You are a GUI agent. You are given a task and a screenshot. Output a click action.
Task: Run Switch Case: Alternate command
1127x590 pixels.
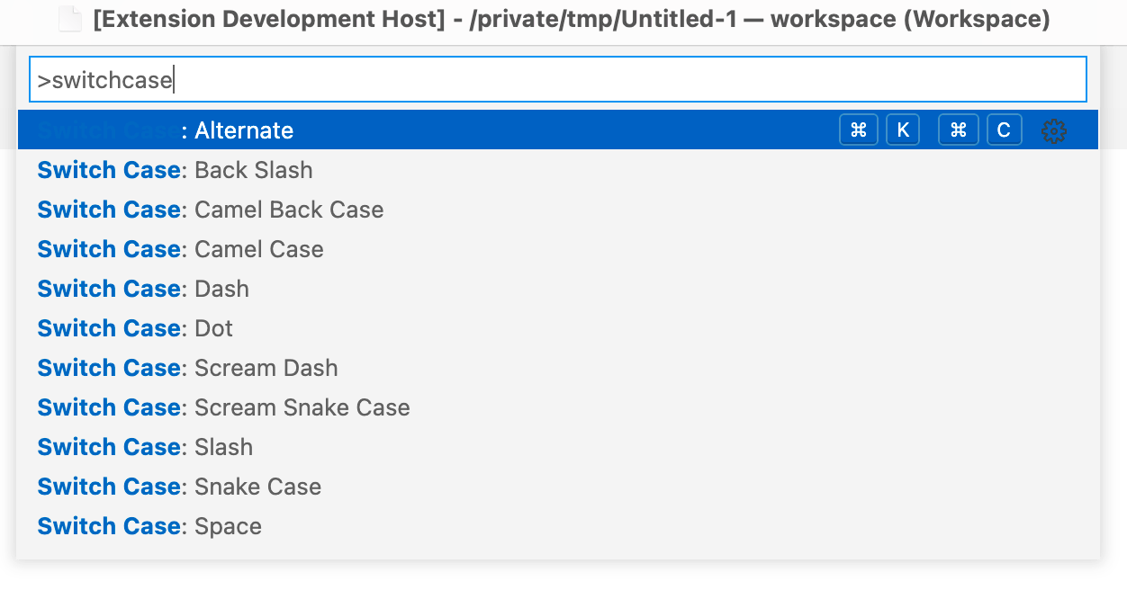[558, 130]
